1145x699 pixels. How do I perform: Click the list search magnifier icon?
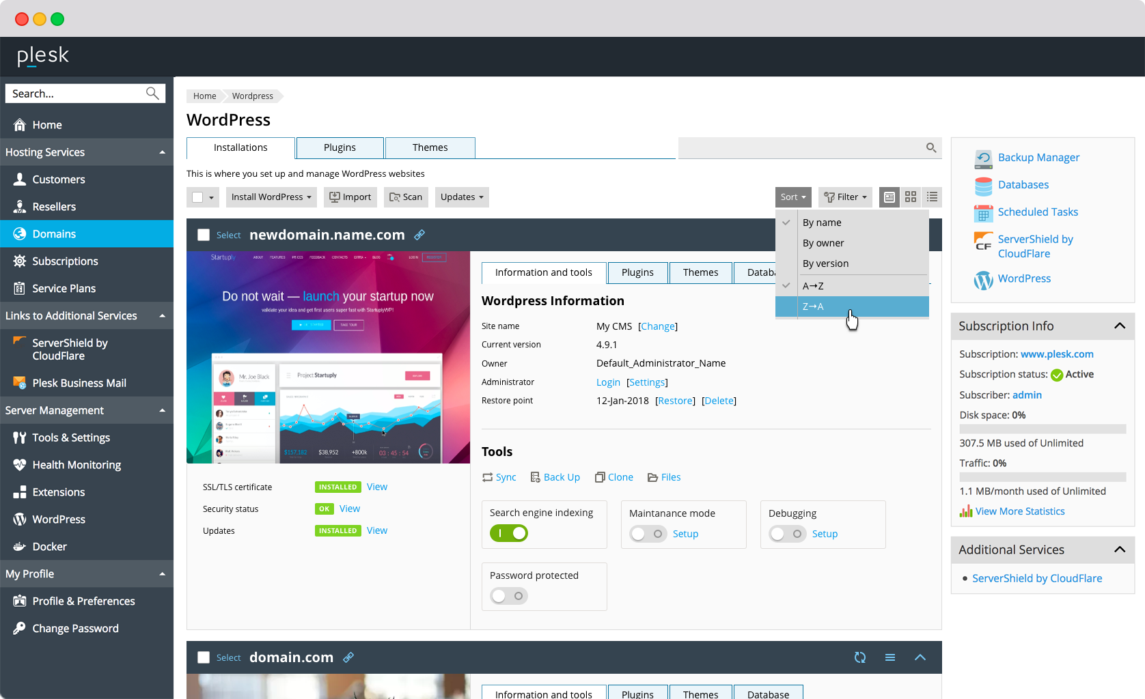[x=931, y=147]
